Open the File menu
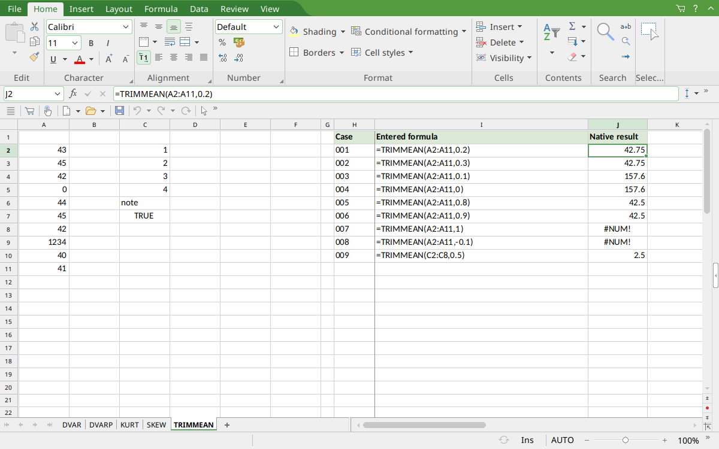The width and height of the screenshot is (719, 449). [x=14, y=9]
